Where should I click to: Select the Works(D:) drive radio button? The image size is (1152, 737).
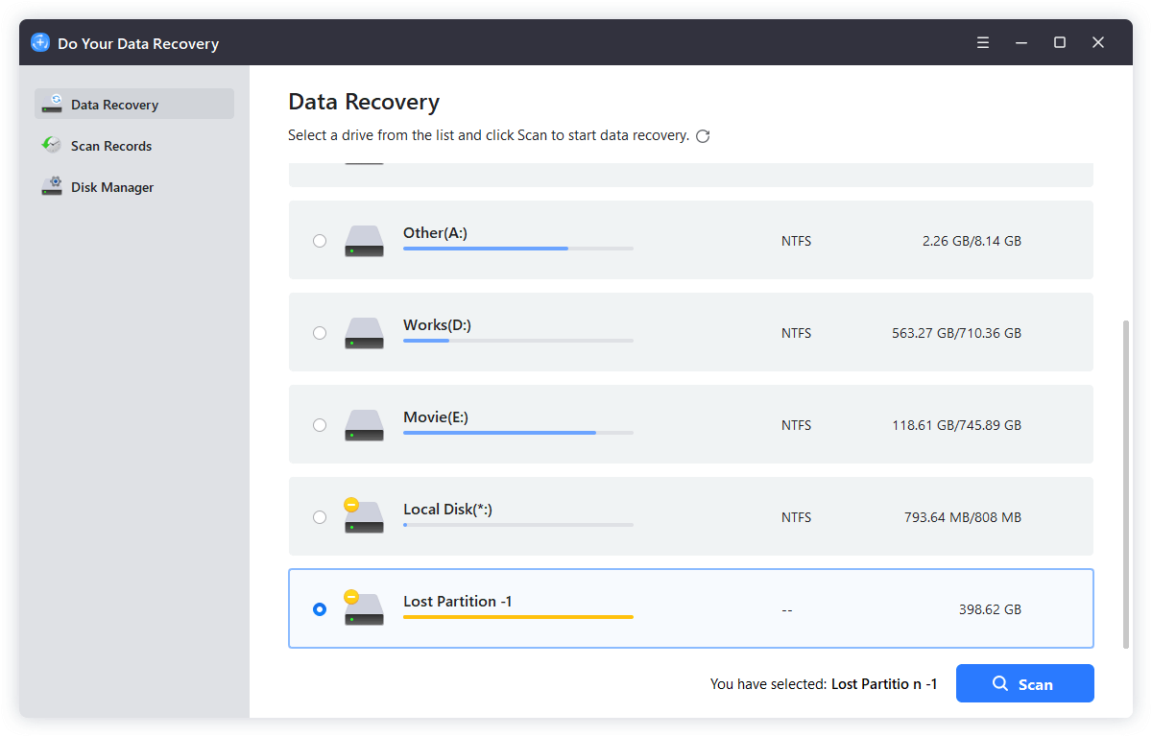[x=320, y=333]
